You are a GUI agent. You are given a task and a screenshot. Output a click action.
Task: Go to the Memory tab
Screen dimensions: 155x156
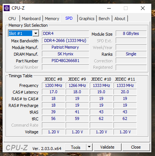pos(52,19)
